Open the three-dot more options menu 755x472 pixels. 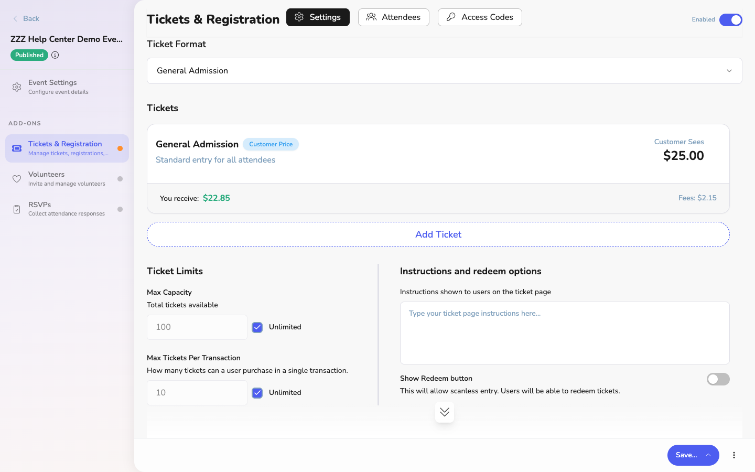click(x=734, y=455)
